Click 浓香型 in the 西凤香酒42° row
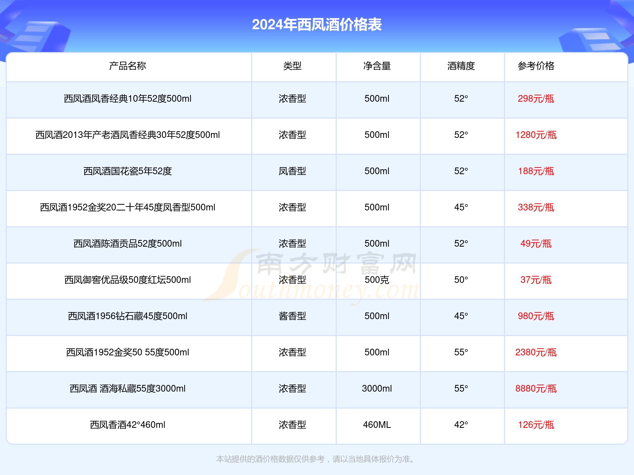Image resolution: width=634 pixels, height=475 pixels. pos(292,425)
